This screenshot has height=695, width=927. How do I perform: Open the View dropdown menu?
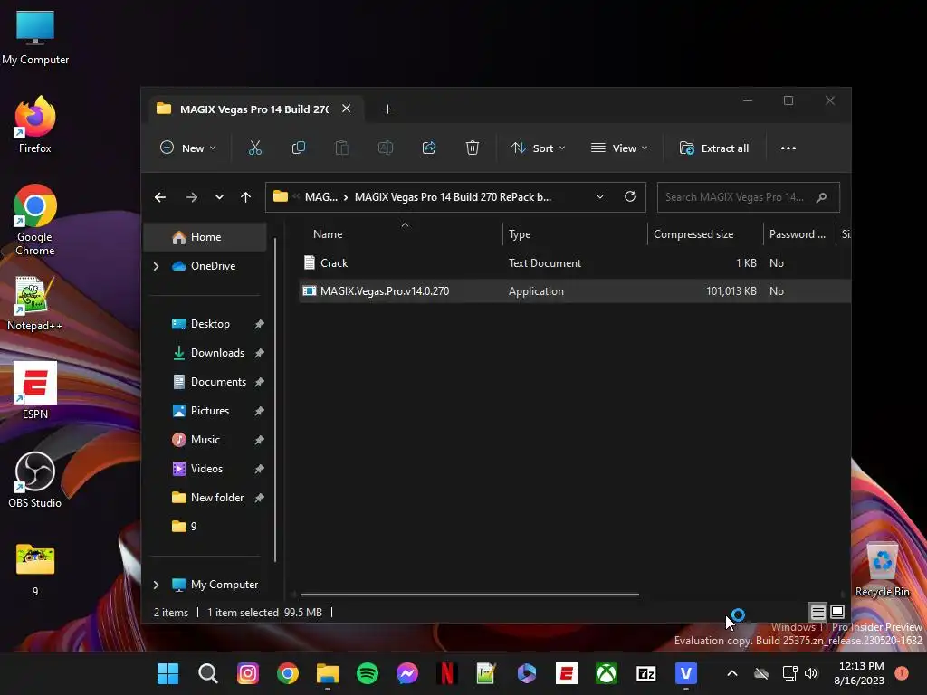tap(619, 148)
